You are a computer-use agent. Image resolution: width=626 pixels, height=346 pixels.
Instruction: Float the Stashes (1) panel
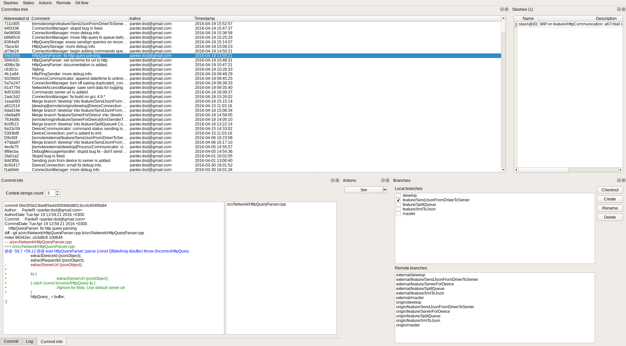pos(619,9)
